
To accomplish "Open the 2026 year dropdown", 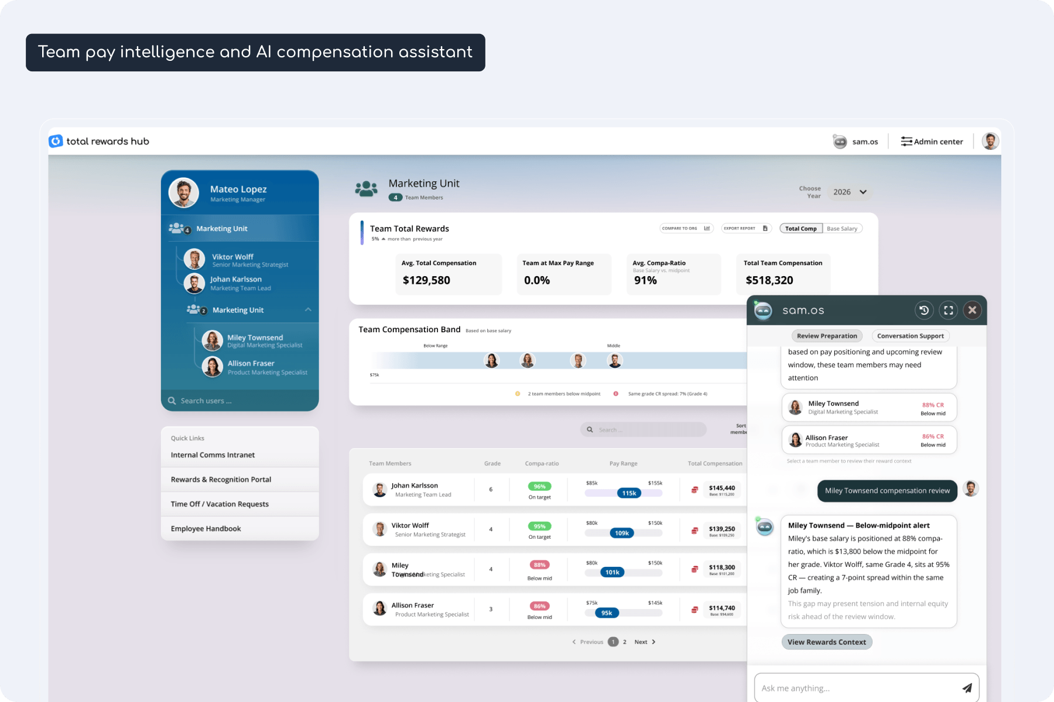I will [850, 192].
